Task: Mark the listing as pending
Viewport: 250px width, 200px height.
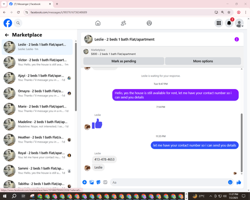Action: pyautogui.click(x=123, y=61)
